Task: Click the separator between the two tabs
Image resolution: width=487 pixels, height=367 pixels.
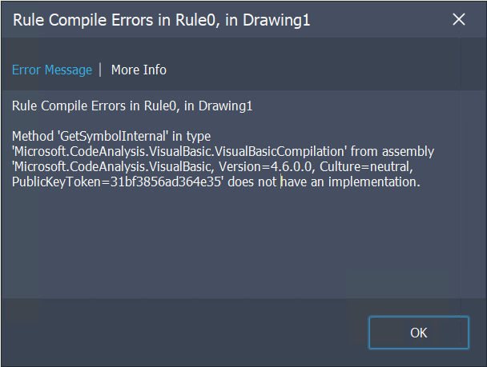Action: (x=100, y=70)
